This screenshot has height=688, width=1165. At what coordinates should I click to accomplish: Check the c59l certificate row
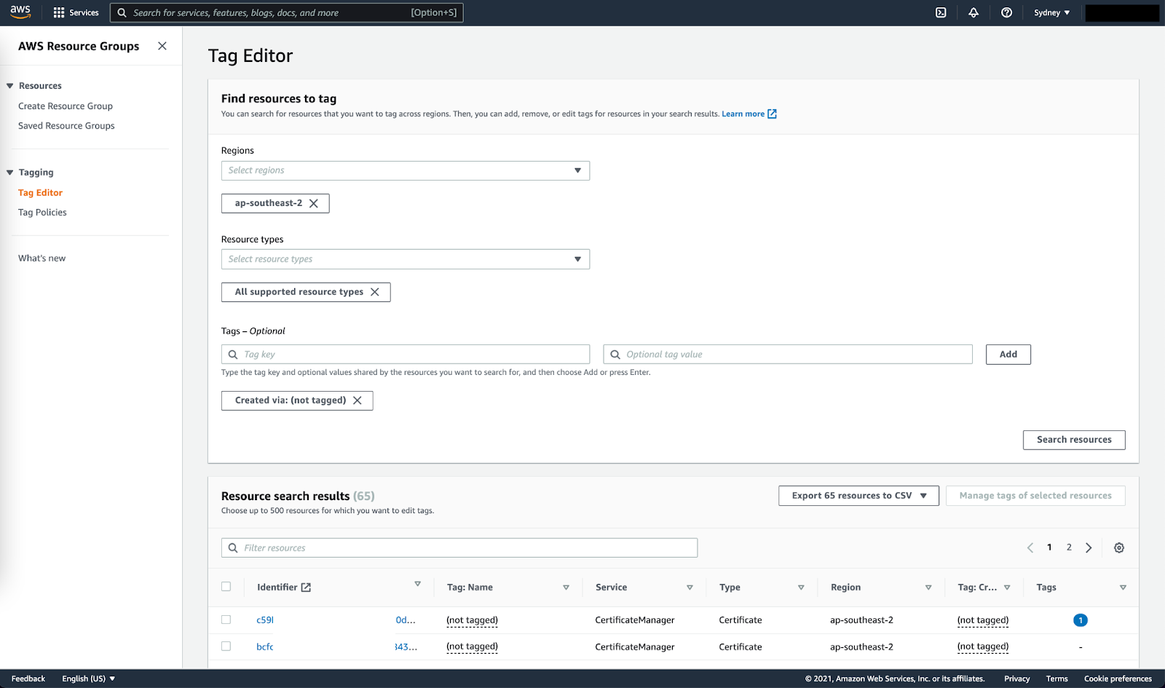[x=226, y=620]
